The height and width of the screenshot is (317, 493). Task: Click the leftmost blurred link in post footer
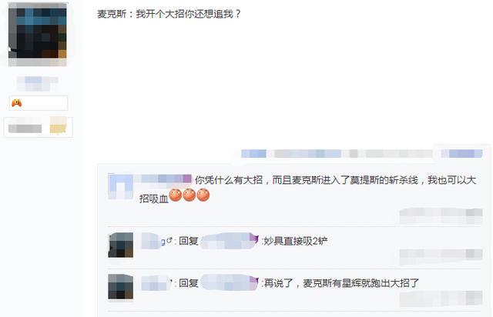[253, 154]
